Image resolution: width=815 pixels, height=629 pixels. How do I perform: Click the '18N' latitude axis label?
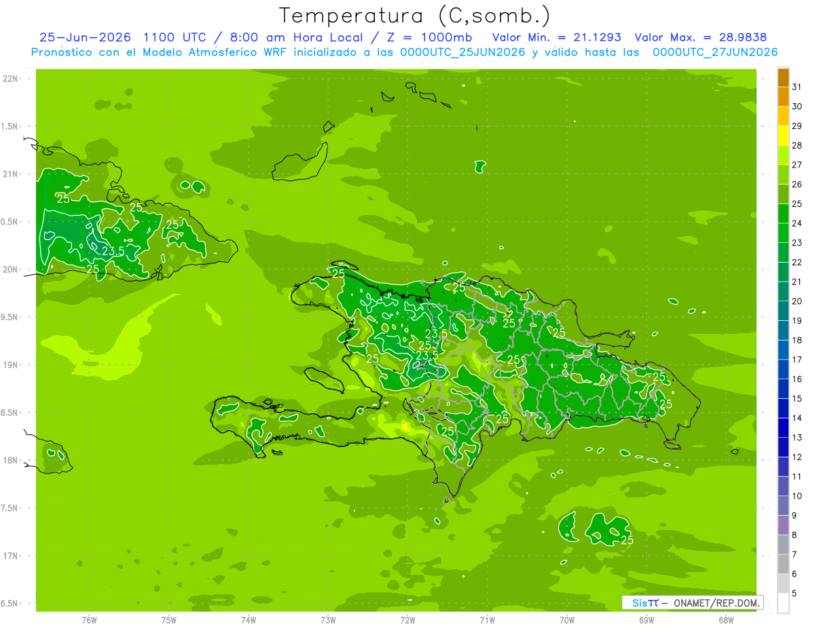point(10,460)
